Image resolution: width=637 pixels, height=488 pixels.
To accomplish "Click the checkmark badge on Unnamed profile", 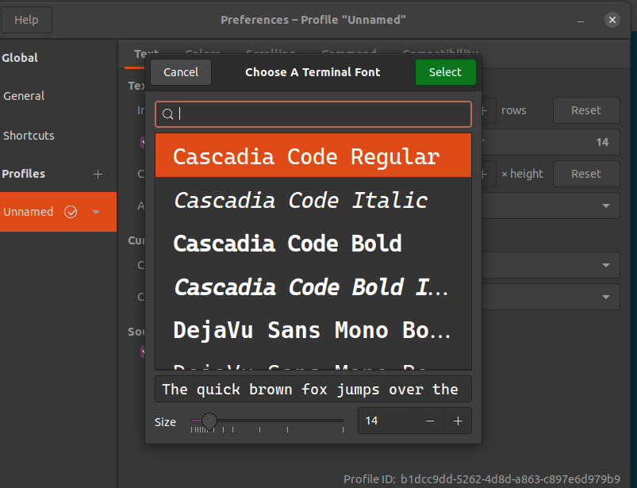I will (x=71, y=212).
